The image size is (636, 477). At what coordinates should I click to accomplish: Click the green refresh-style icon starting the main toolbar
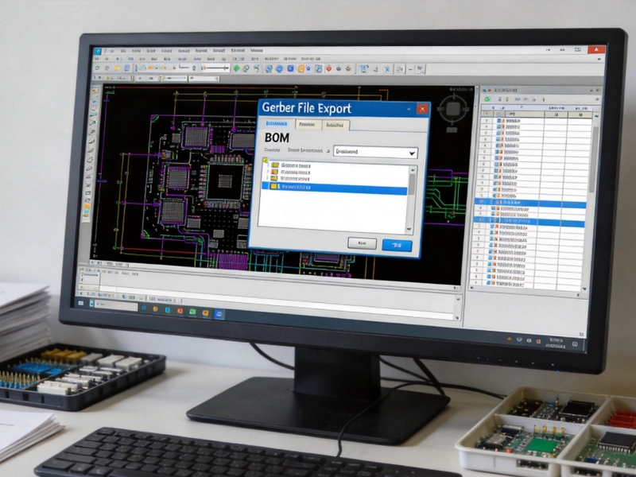pyautogui.click(x=97, y=68)
